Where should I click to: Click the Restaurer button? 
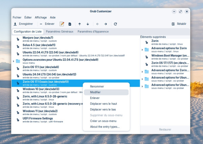(x=165, y=129)
